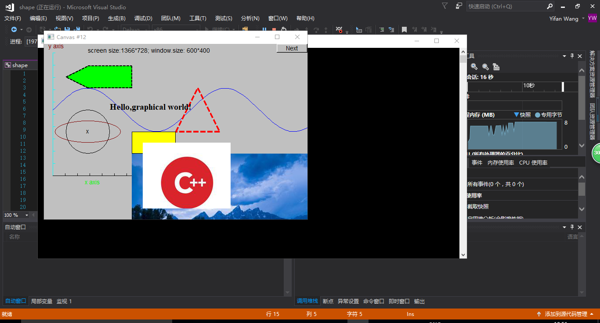Open the 调试(D) menu
600x323 pixels.
pyautogui.click(x=143, y=18)
